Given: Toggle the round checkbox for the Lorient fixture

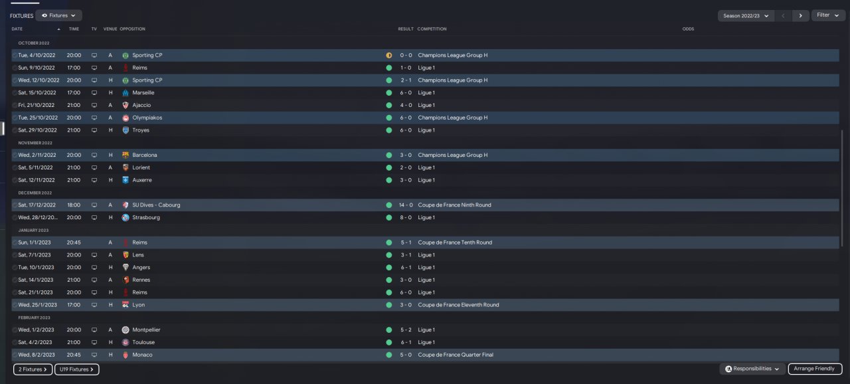Looking at the screenshot, I should [x=15, y=167].
